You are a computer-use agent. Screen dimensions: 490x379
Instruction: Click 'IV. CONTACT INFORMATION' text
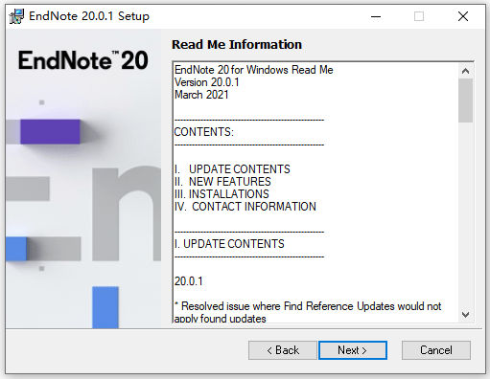pos(245,207)
